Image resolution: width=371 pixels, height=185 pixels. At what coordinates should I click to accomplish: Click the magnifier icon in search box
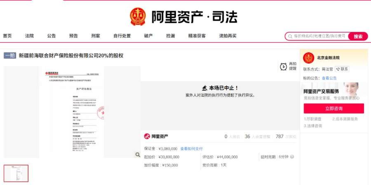tap(290, 36)
